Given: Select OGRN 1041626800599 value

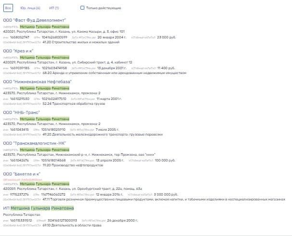Looking at the screenshot, I should (x=54, y=37).
